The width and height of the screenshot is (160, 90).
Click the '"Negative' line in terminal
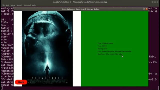point(7,71)
